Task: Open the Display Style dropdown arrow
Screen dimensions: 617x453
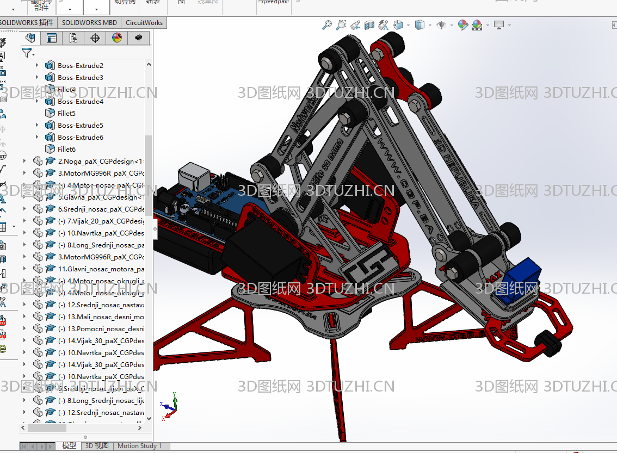Action: (430, 25)
